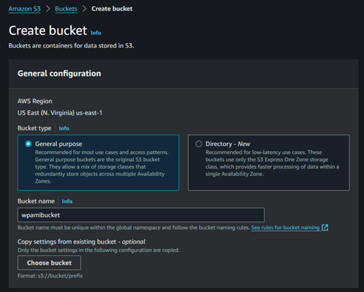
Task: Open Info link next to Create bucket heading
Action: (96, 33)
